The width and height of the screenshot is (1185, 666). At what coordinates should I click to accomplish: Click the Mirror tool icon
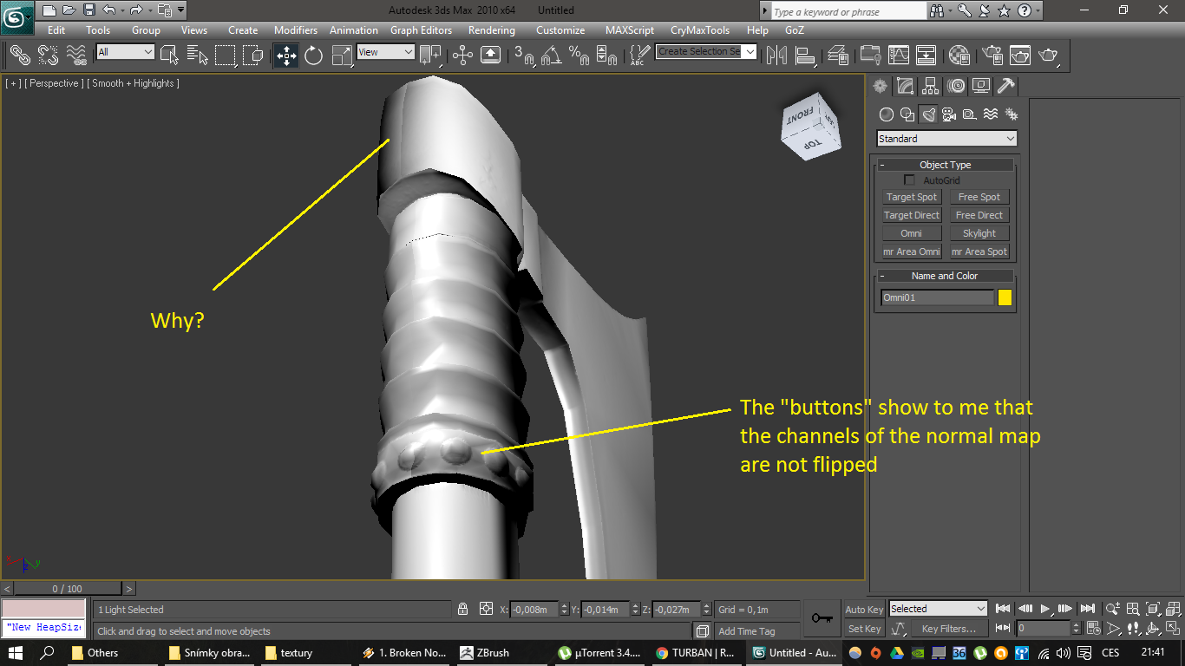point(776,55)
